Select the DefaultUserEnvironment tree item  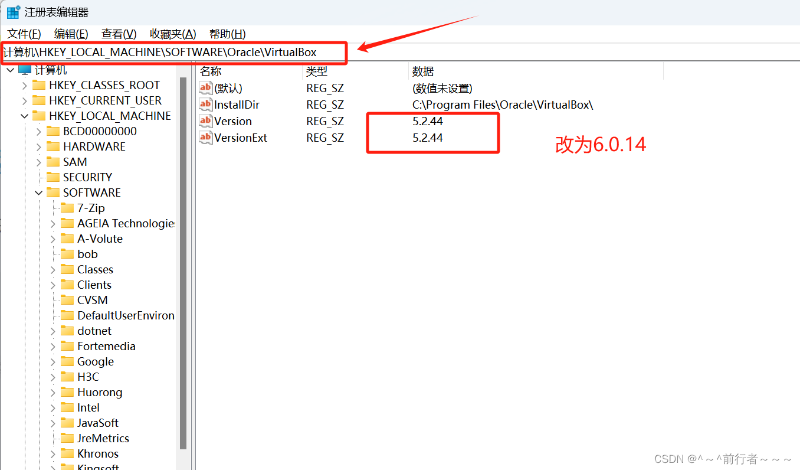click(126, 315)
